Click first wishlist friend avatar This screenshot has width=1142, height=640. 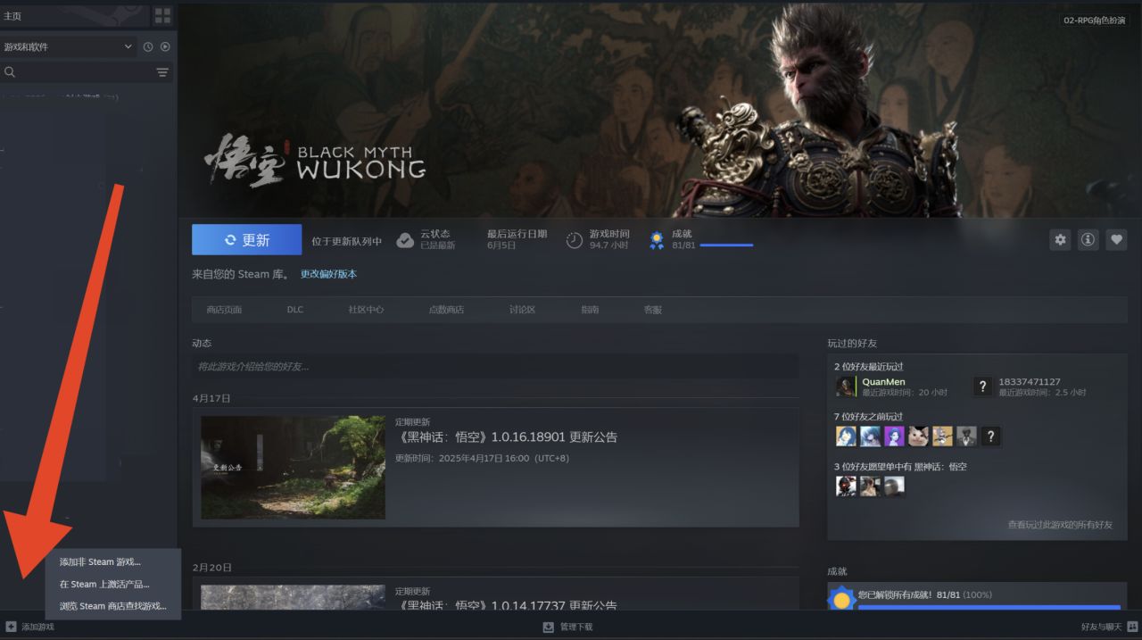pos(846,486)
